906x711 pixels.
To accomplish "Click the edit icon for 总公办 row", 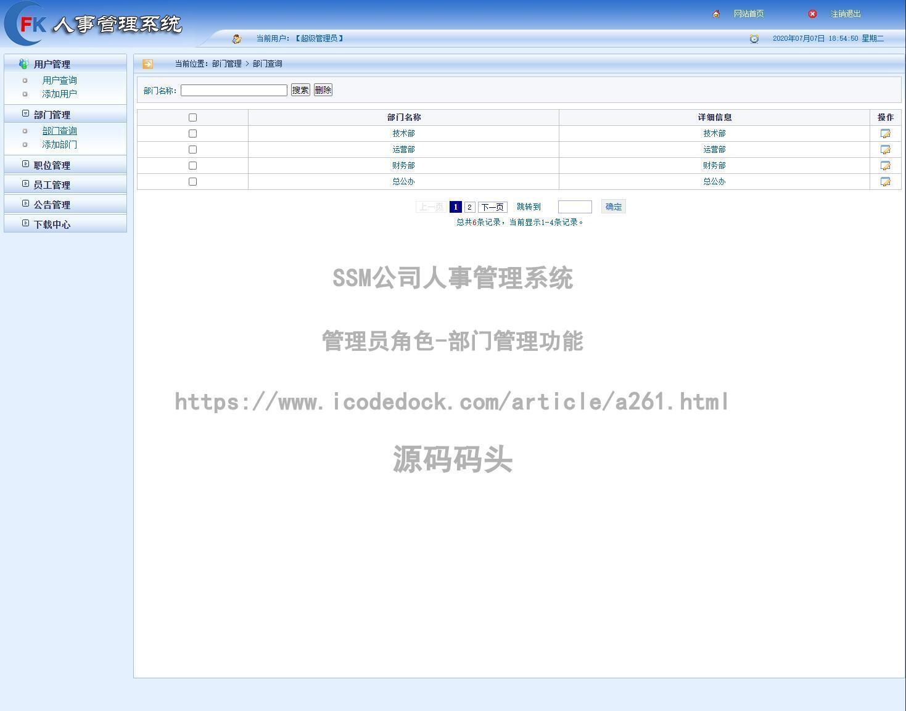I will tap(886, 181).
